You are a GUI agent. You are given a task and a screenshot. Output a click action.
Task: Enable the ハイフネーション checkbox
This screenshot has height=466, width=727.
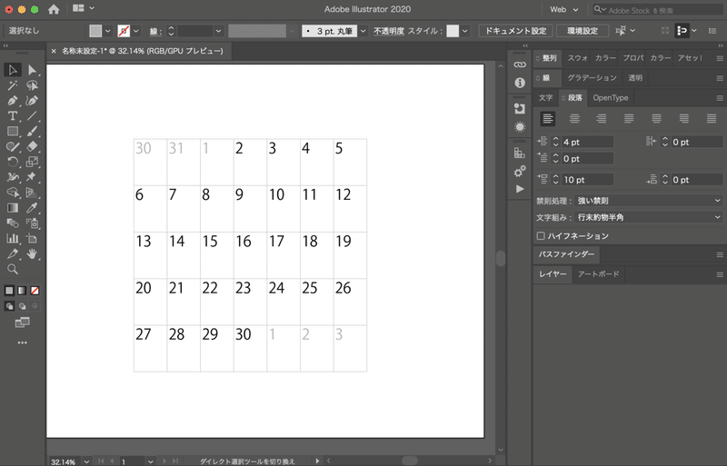click(x=541, y=236)
